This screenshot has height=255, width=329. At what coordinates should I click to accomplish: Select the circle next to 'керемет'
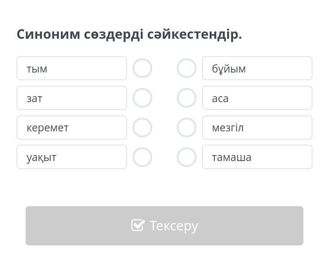[x=142, y=128]
